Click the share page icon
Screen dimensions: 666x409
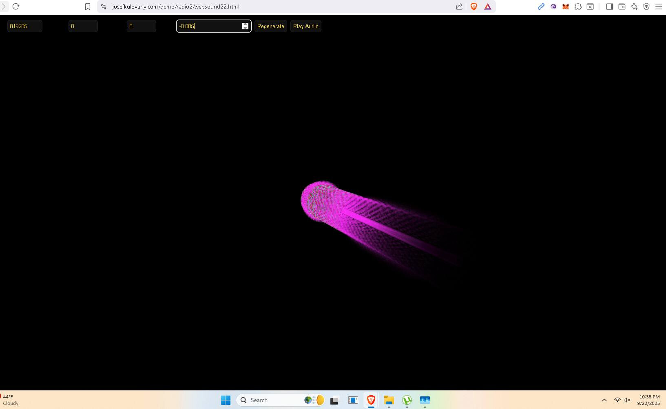459,7
